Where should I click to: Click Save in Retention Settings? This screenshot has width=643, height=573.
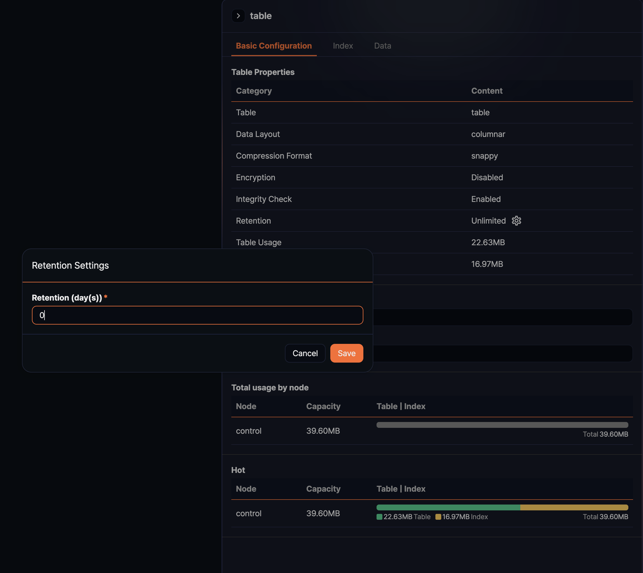(346, 353)
